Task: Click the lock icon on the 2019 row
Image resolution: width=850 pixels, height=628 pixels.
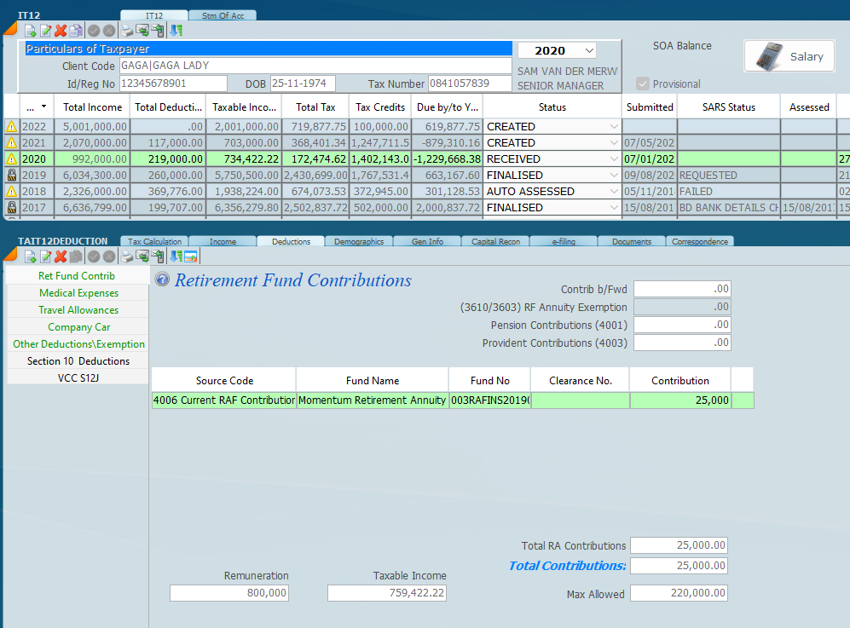Action: pos(12,176)
